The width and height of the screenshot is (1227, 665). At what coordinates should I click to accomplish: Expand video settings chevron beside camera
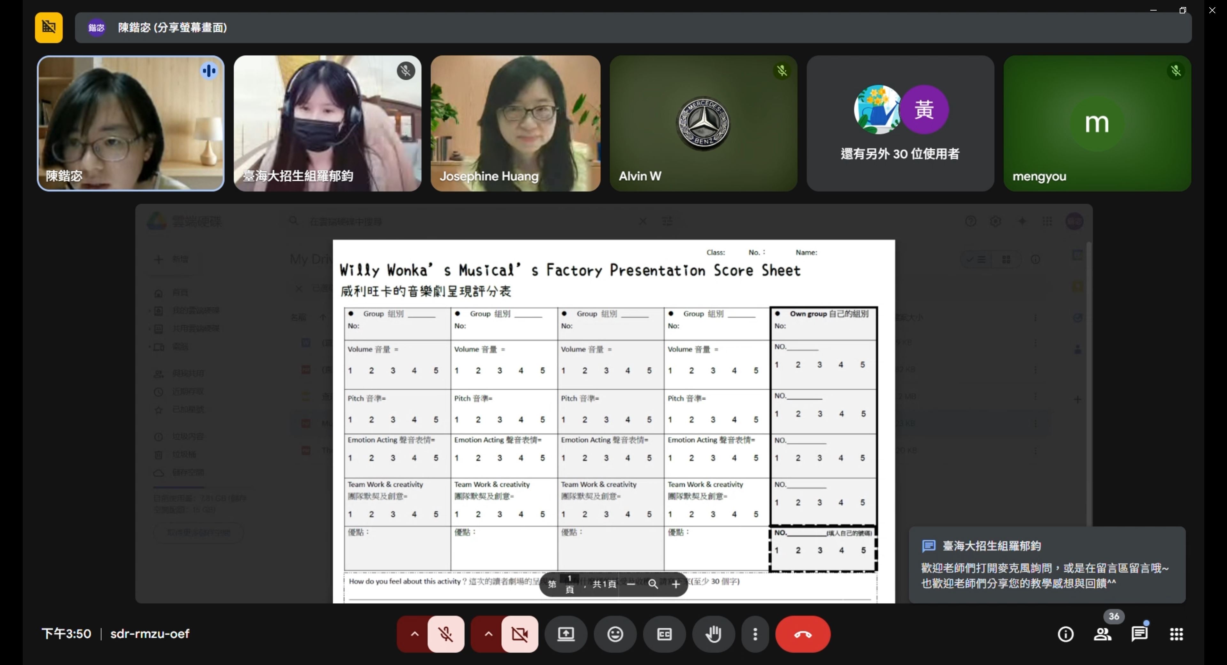point(488,634)
